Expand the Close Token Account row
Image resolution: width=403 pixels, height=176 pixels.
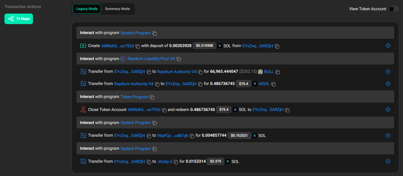point(388,109)
